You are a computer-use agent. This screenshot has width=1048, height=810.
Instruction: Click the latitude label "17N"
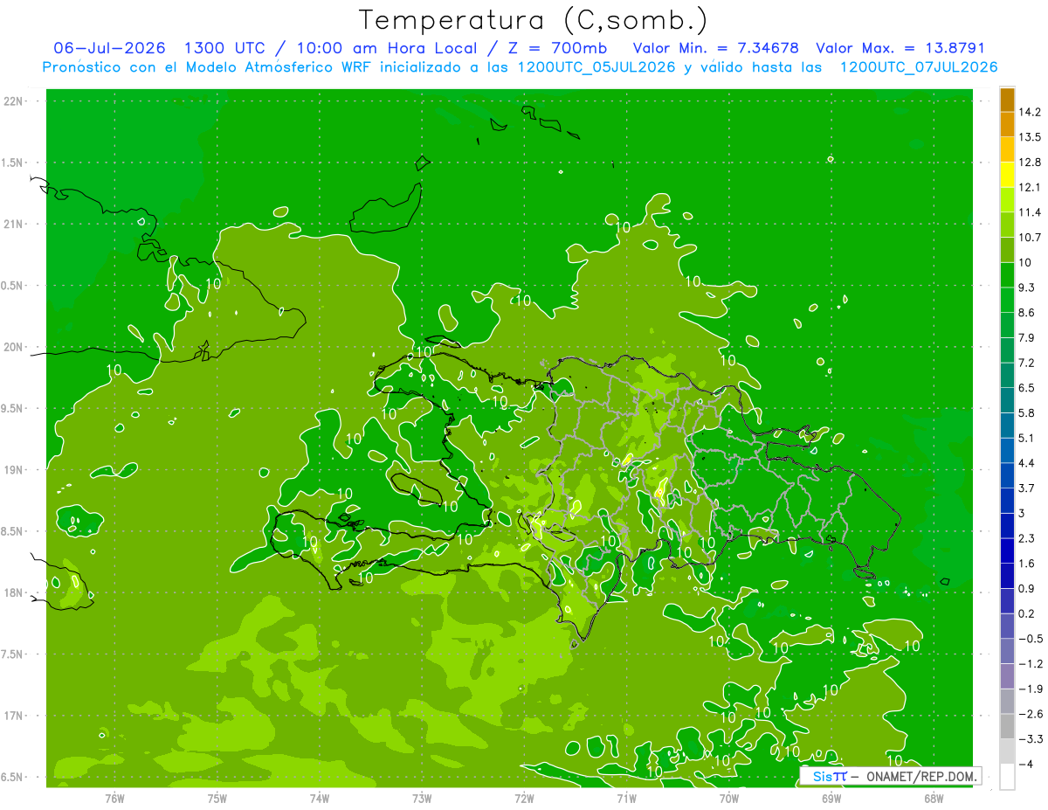coord(14,716)
